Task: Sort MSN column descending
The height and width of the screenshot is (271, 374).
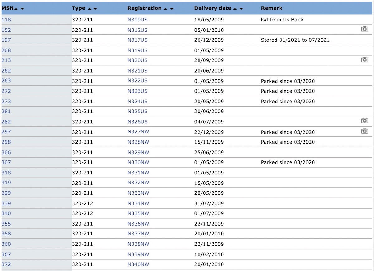Action: 22,9
